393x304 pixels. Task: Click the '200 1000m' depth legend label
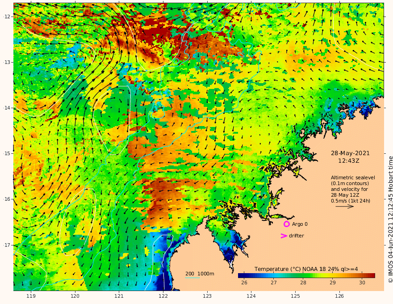(200, 274)
